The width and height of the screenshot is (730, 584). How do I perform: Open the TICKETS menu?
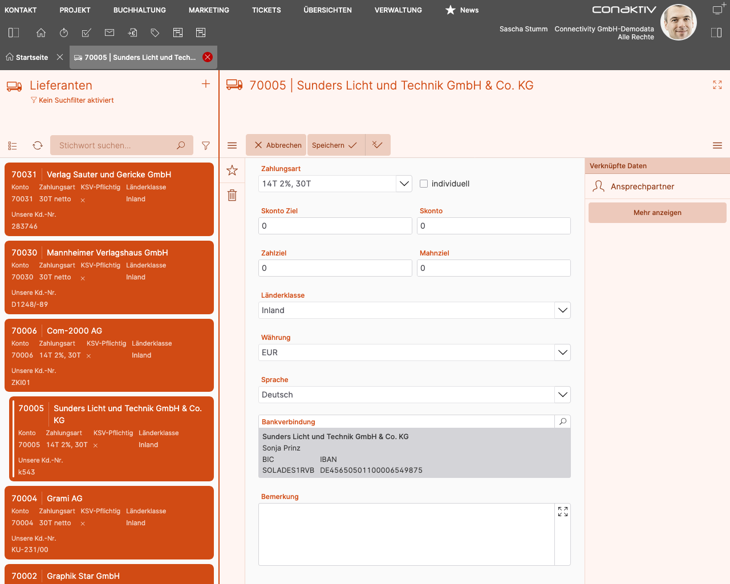click(266, 10)
